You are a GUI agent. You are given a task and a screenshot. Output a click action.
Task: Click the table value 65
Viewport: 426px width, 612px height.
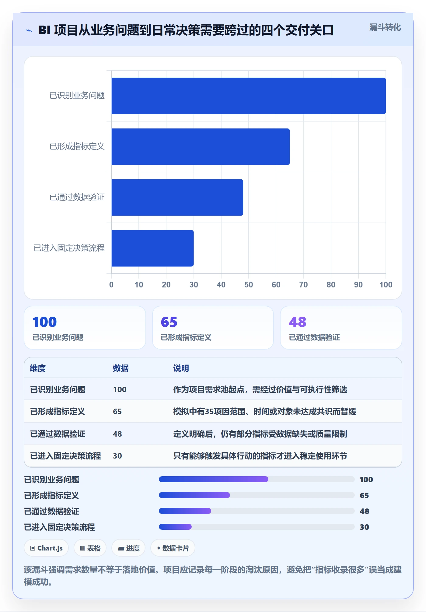coord(117,411)
